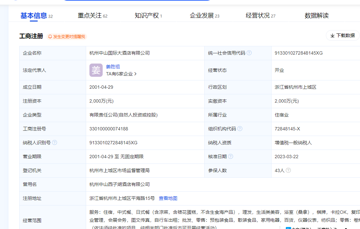Select taxpayer ID next to 纳税人识别号
The height and width of the screenshot is (229, 360).
(x=113, y=143)
